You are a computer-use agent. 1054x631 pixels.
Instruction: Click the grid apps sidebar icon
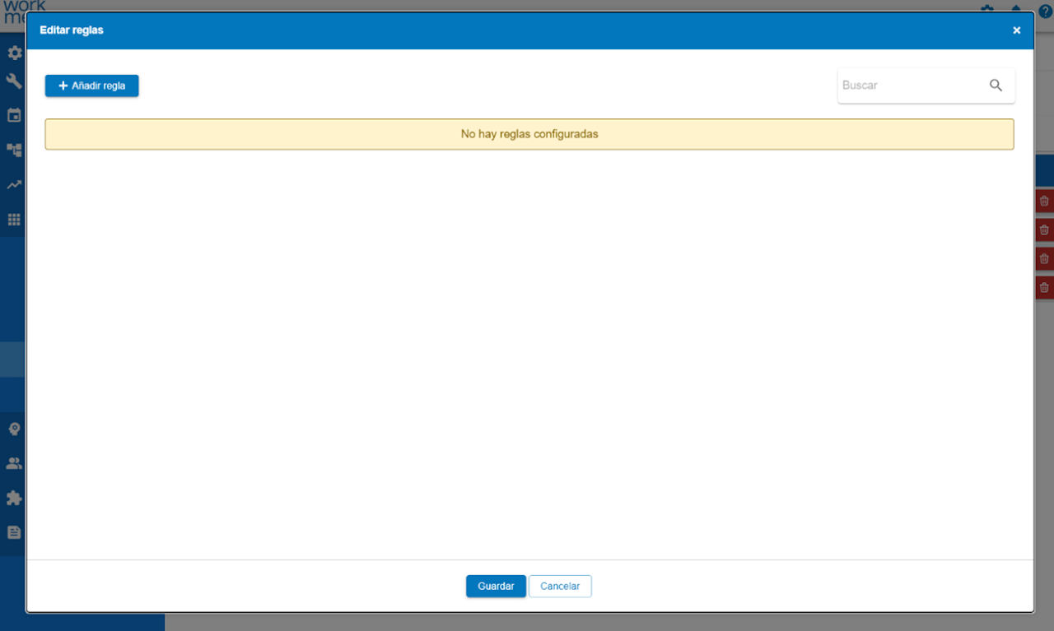[x=14, y=220]
